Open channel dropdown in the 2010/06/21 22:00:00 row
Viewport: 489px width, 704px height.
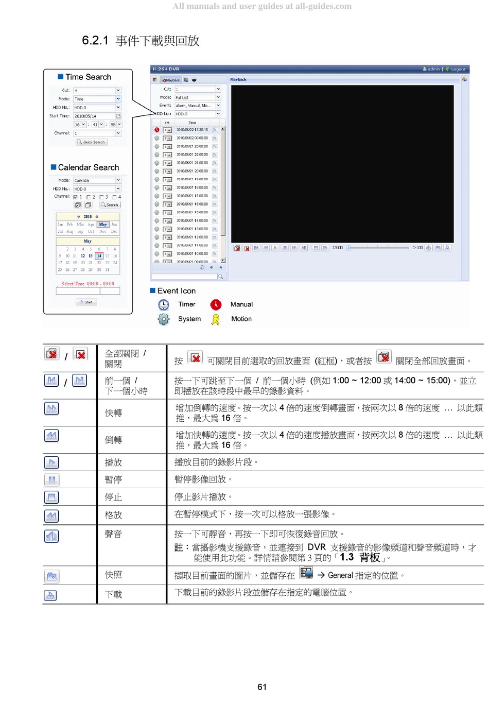pyautogui.click(x=167, y=154)
